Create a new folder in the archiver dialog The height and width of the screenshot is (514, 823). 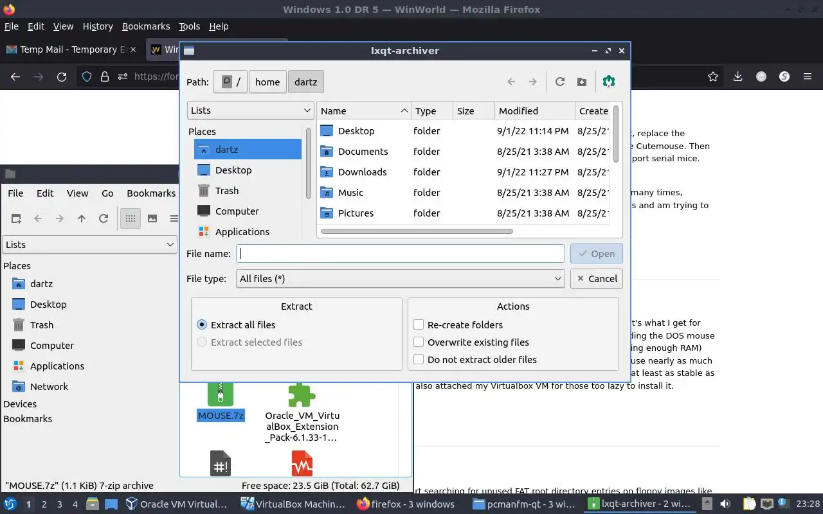(x=582, y=82)
